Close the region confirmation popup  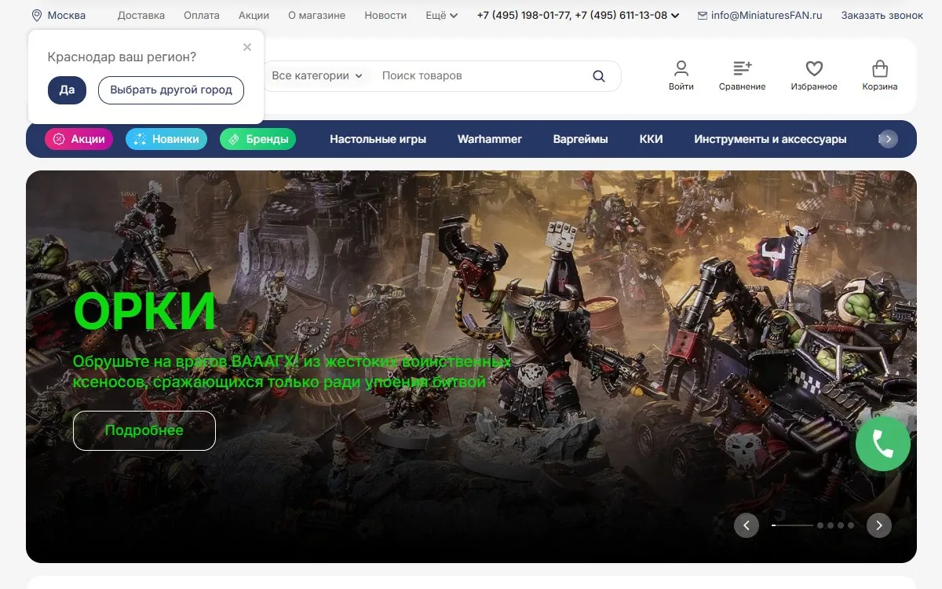pyautogui.click(x=247, y=47)
